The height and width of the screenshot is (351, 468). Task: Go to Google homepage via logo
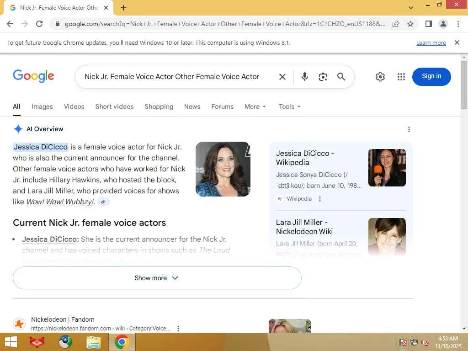(x=33, y=76)
